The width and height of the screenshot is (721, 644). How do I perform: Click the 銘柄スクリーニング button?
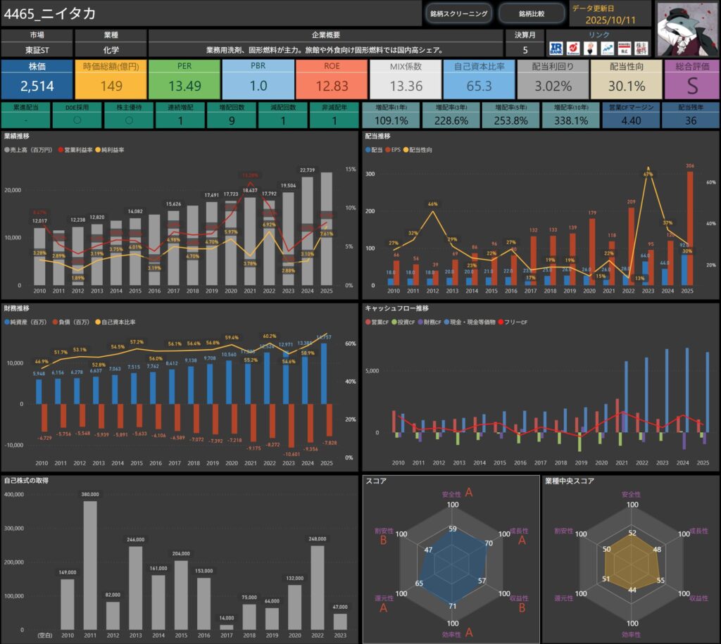[458, 13]
